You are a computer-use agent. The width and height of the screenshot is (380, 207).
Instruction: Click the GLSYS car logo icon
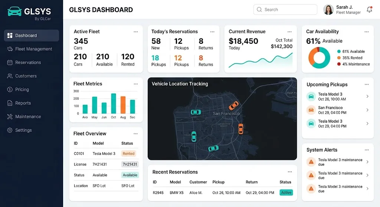click(14, 11)
